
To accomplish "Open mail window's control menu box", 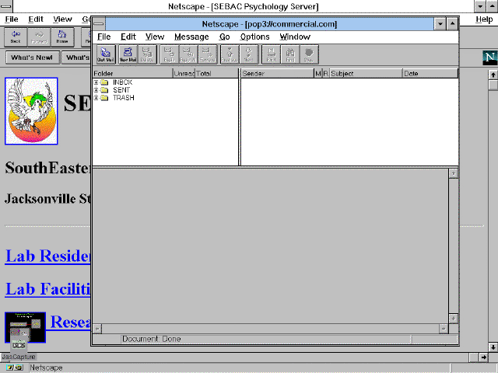I will pos(99,24).
